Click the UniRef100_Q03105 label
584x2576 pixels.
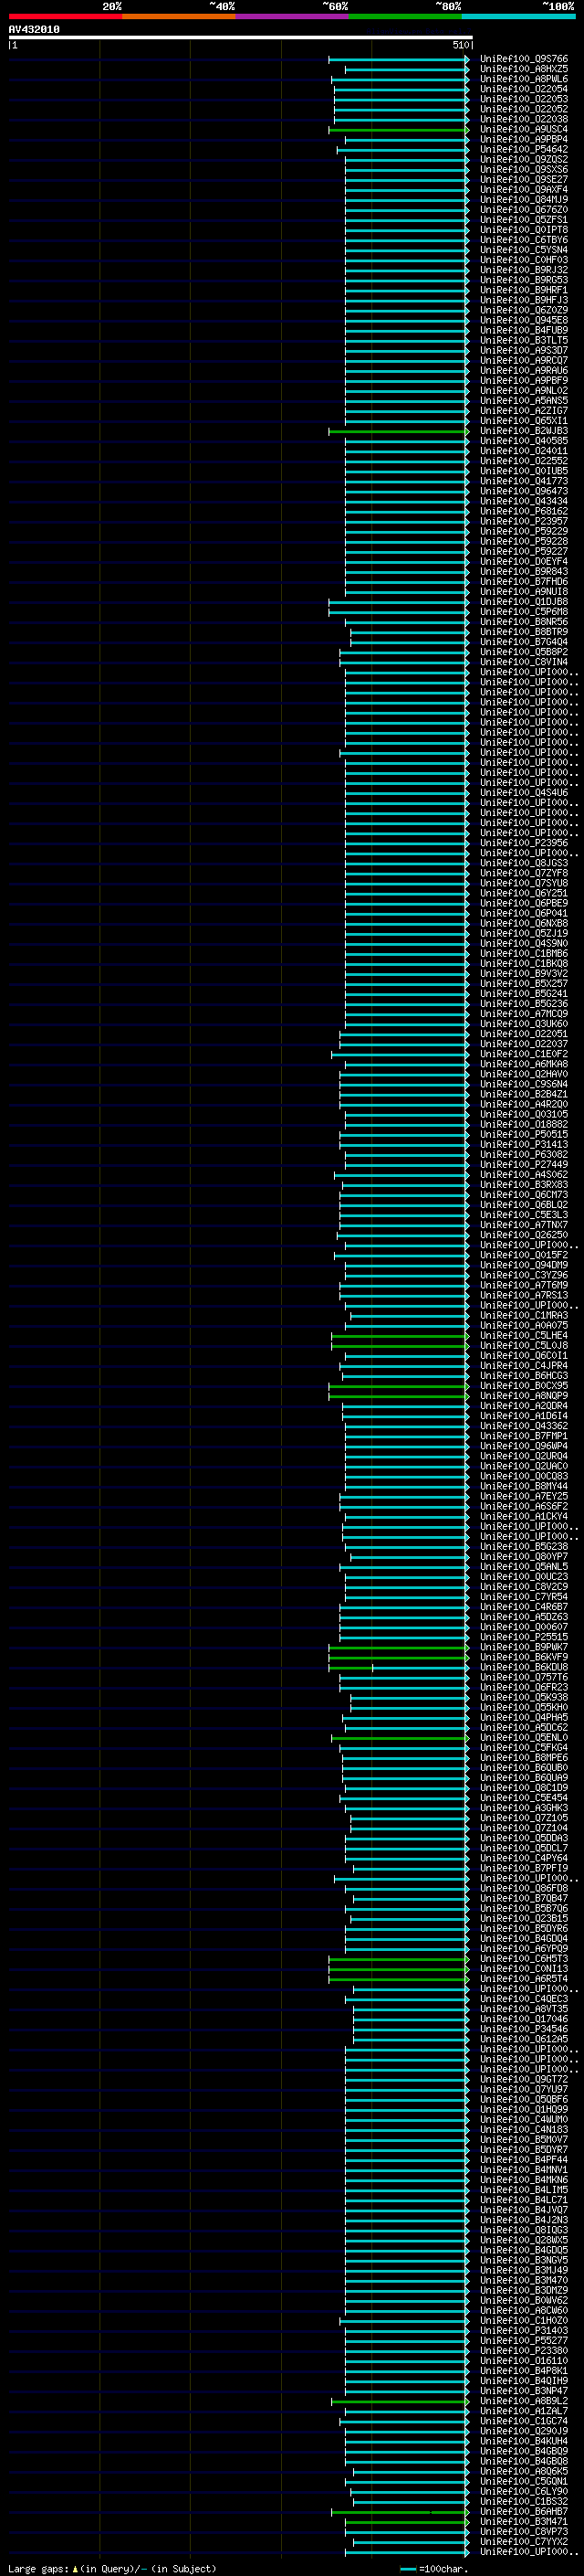point(523,1114)
